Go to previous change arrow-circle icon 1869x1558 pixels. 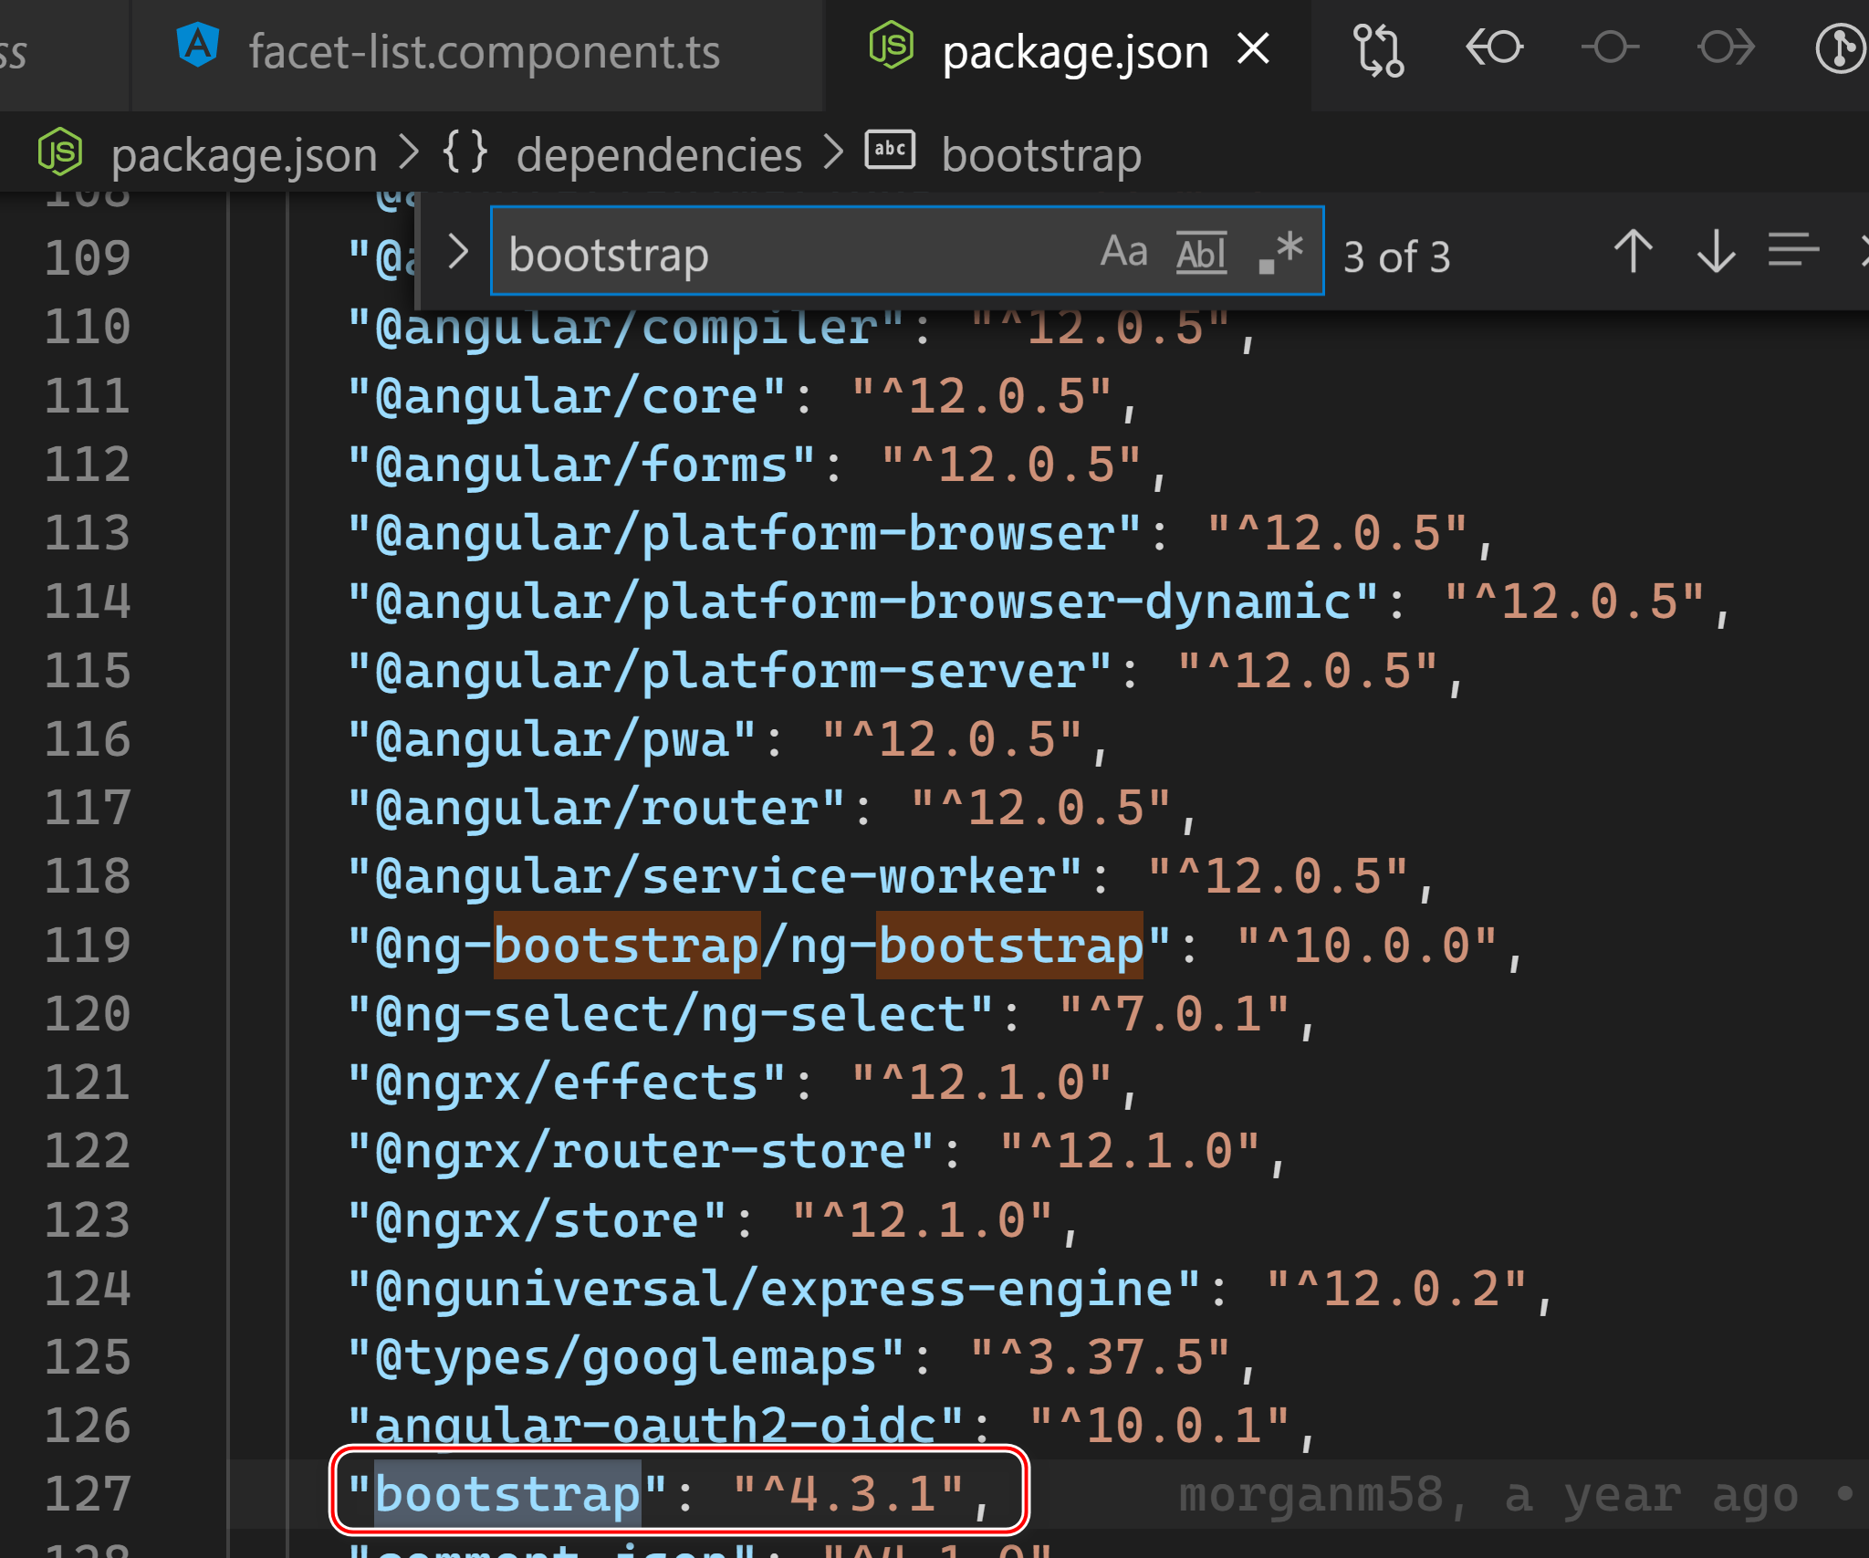tap(1494, 47)
